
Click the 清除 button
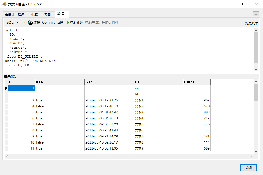click(60, 22)
